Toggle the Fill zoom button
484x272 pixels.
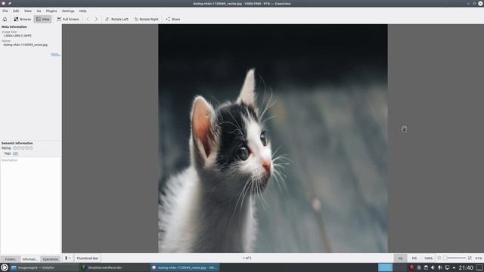(414, 258)
